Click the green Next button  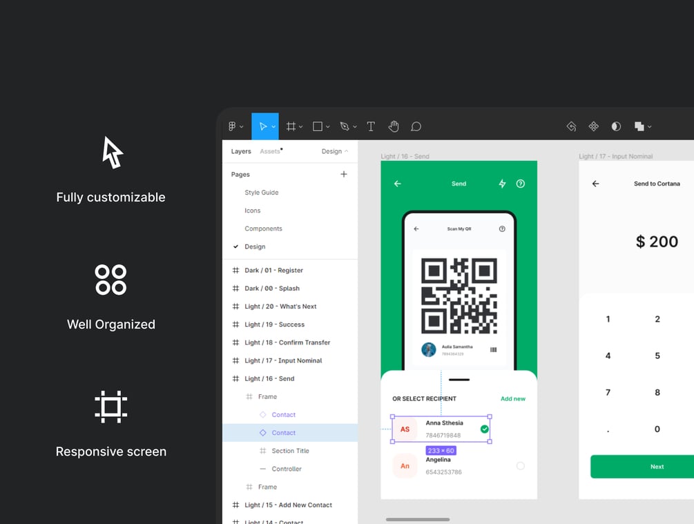pos(642,467)
